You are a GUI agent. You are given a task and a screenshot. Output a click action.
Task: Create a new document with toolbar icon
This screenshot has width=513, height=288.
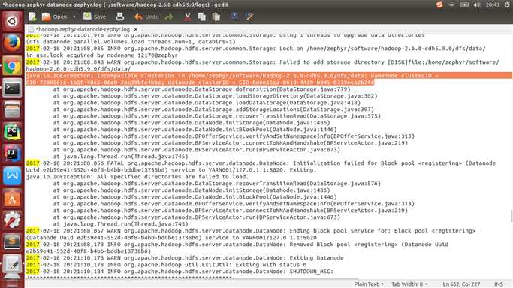32,16
